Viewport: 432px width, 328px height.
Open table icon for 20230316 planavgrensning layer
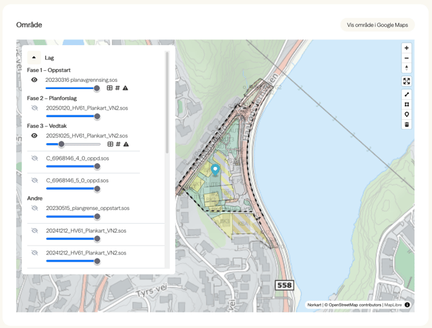pos(110,88)
